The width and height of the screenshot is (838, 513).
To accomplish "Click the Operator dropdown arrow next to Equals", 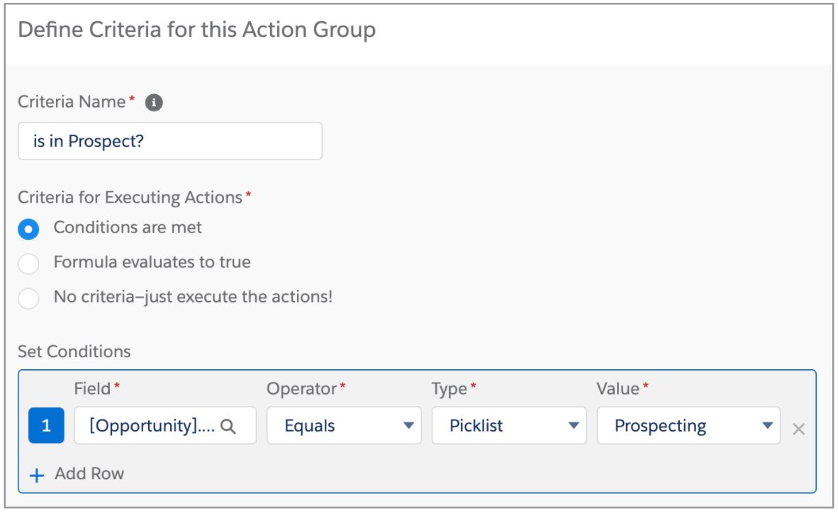I will [x=408, y=426].
